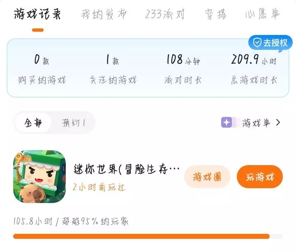Switch to the 233派对 tab

165,14
